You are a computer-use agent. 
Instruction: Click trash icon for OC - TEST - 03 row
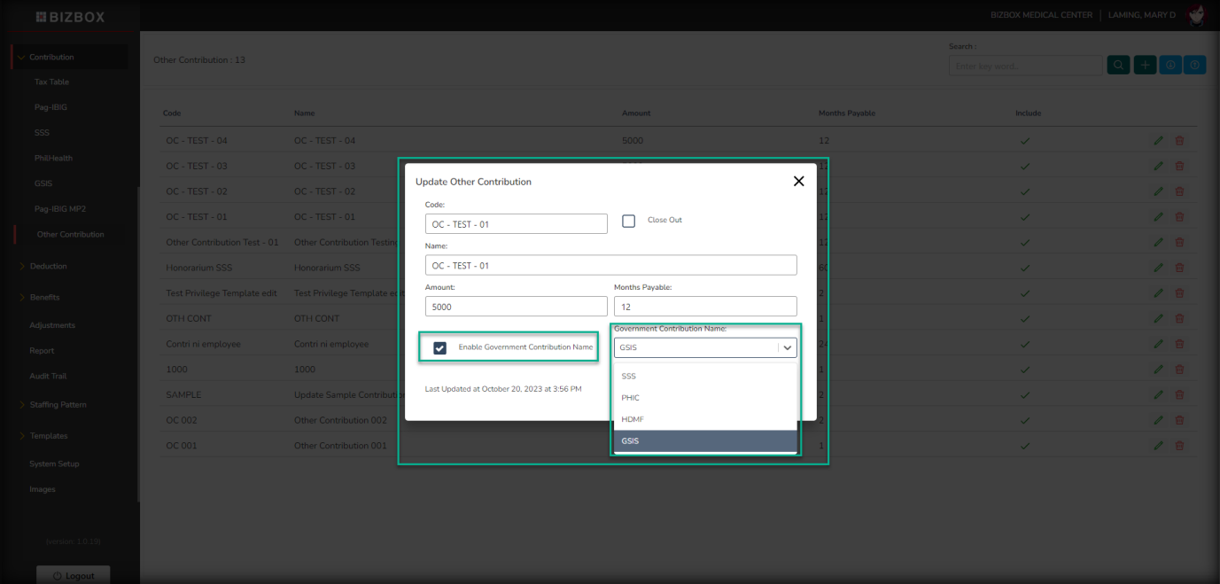tap(1179, 167)
